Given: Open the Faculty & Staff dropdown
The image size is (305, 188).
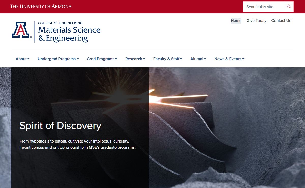Looking at the screenshot, I should (168, 59).
